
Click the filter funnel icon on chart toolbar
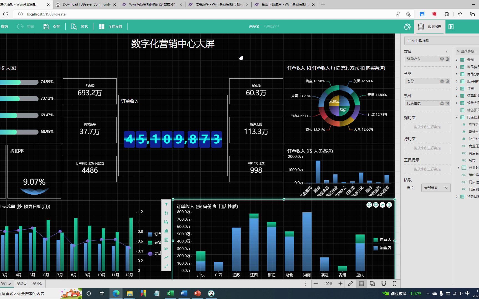click(x=166, y=204)
